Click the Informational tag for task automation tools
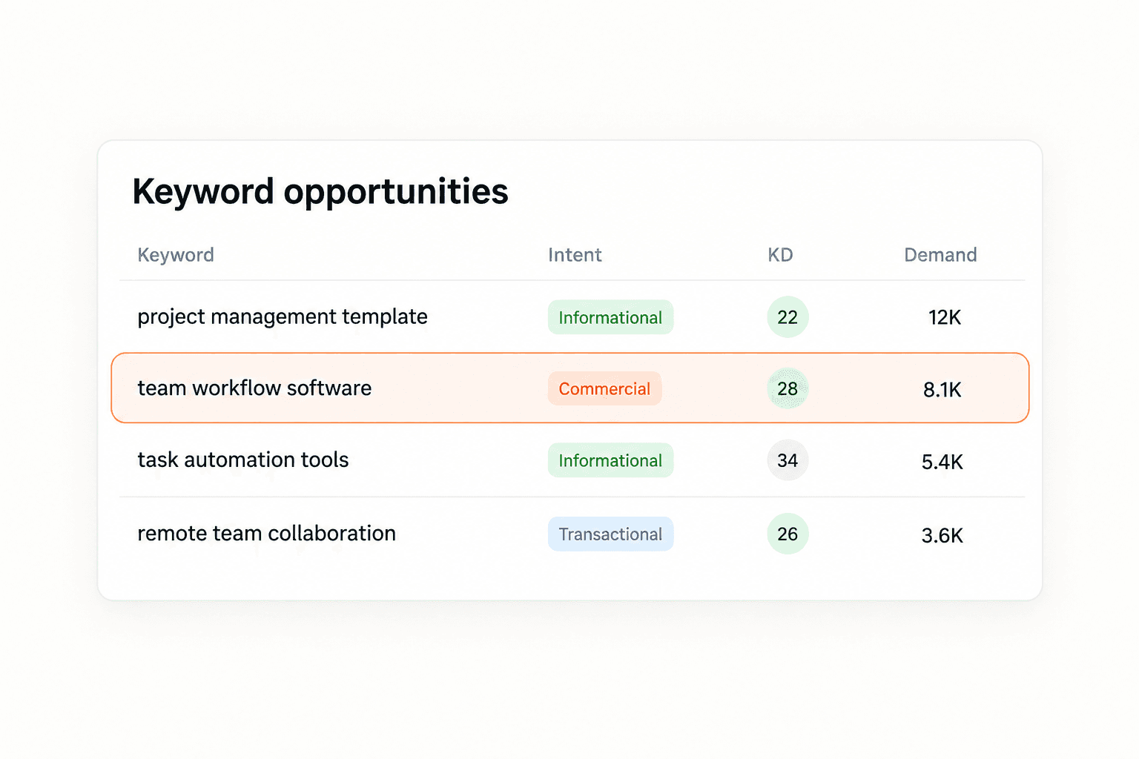Viewport: 1139px width, 759px height. (610, 460)
